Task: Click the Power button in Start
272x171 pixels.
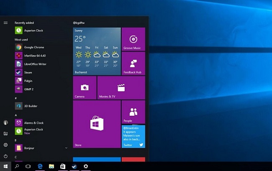Action: pyautogui.click(x=5, y=156)
